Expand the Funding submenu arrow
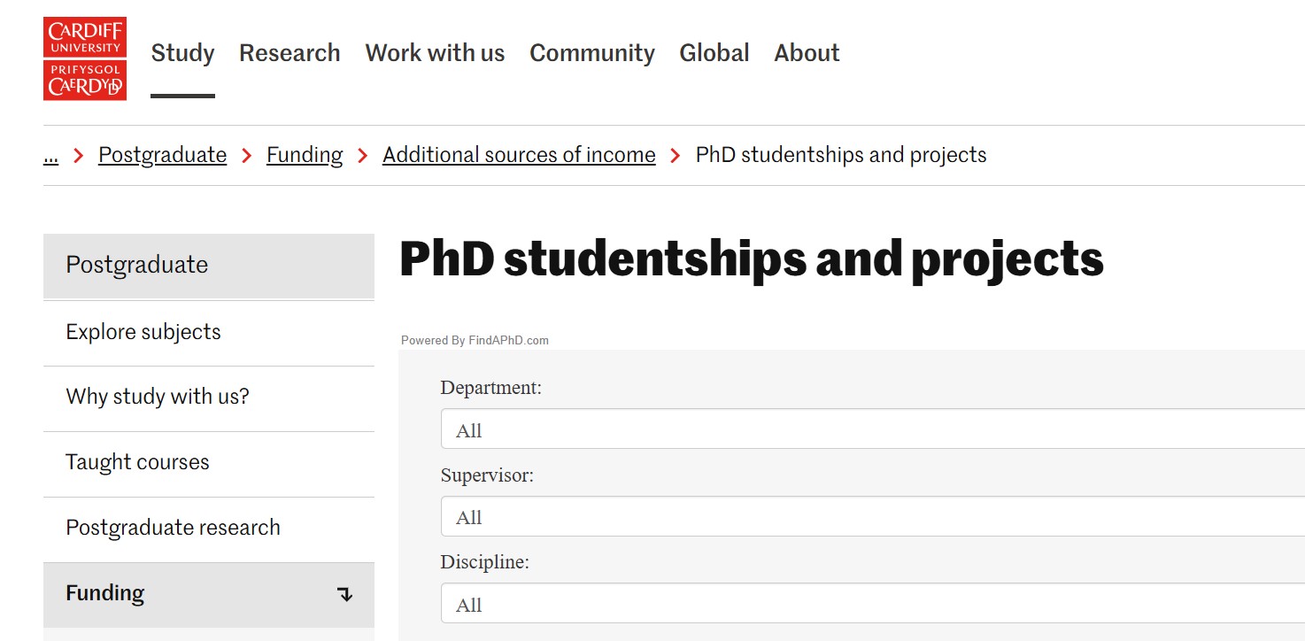Screen dimensions: 1305x641 pyautogui.click(x=345, y=594)
